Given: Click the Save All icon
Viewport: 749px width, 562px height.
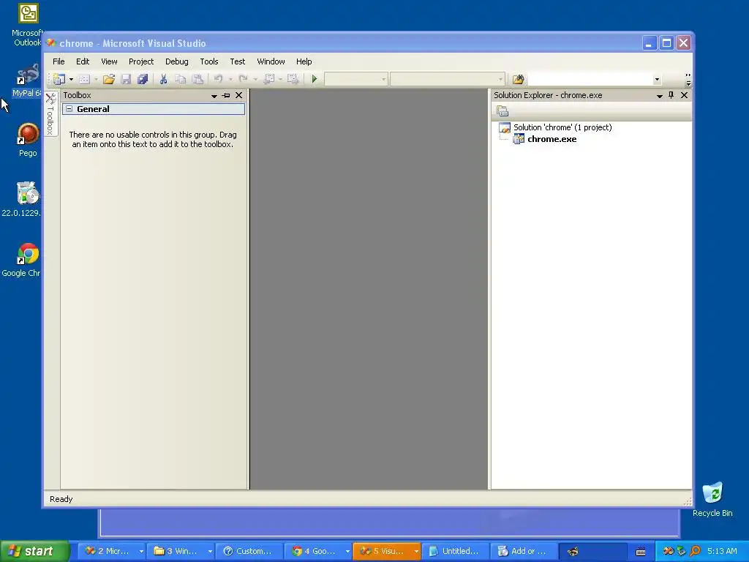Looking at the screenshot, I should 143,79.
